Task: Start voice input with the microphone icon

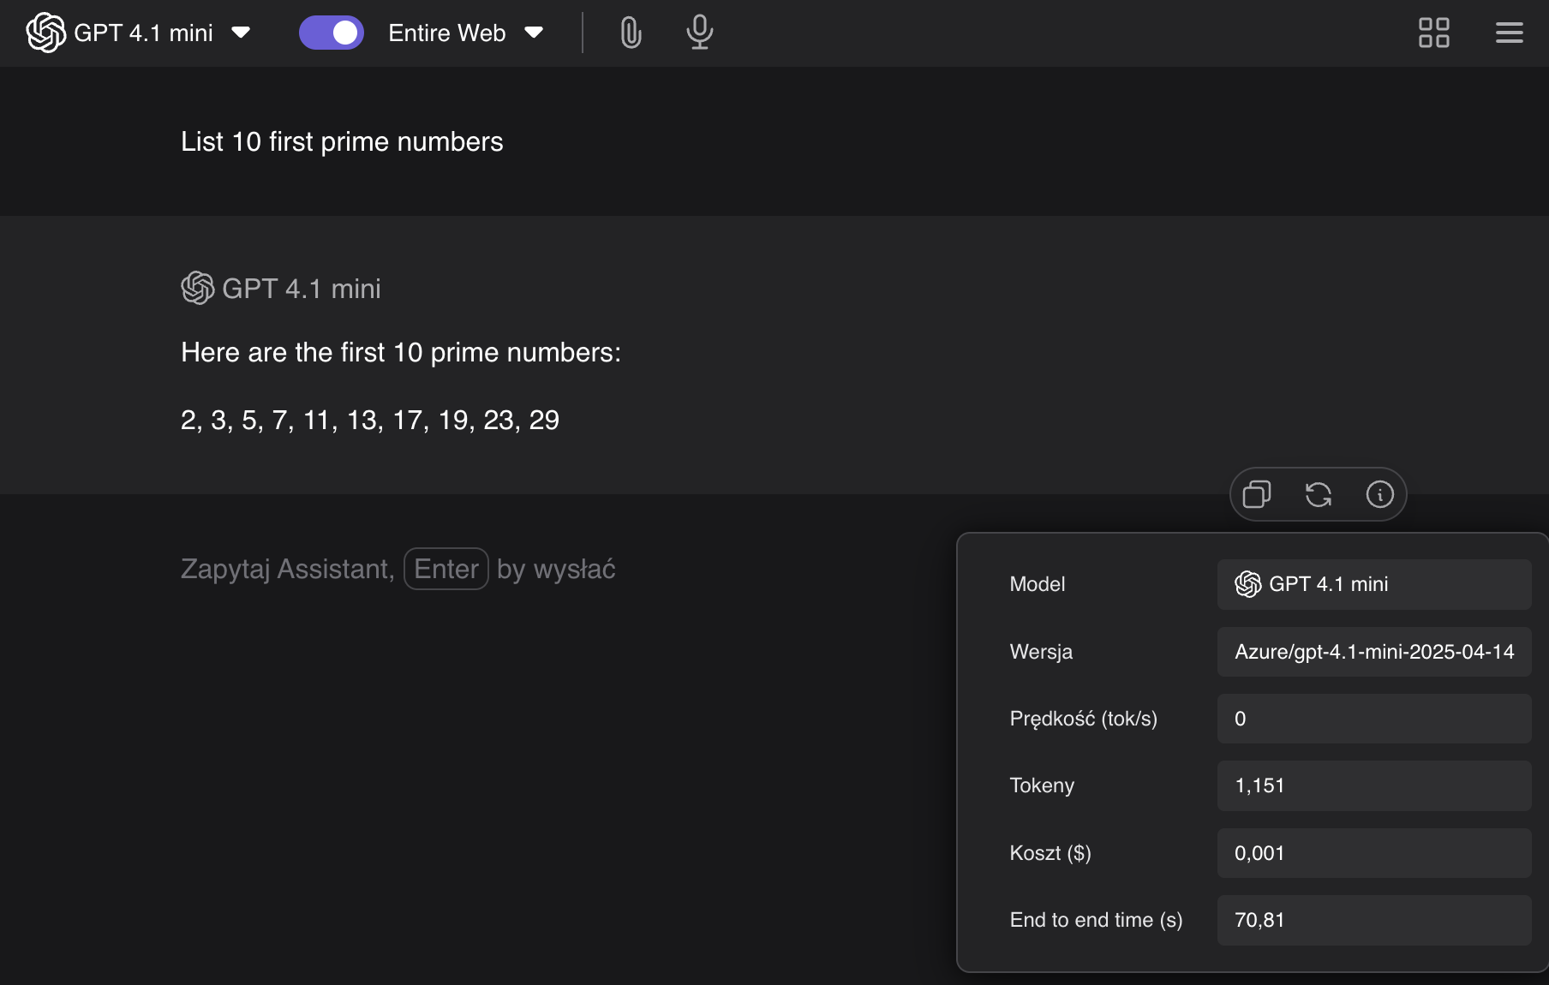Action: (x=699, y=33)
